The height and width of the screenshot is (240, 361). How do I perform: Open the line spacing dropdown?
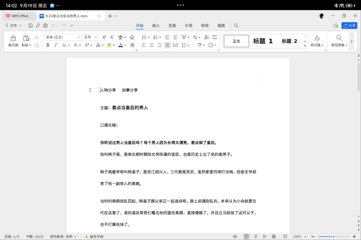(186, 45)
